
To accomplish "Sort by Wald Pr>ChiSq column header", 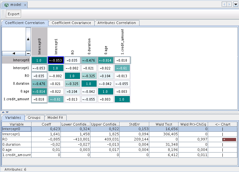I will (x=193, y=124).
